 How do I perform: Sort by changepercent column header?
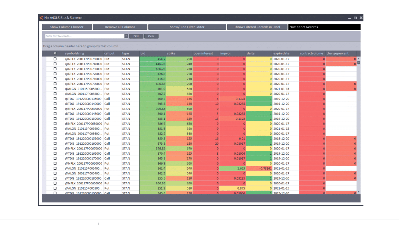[x=341, y=54]
